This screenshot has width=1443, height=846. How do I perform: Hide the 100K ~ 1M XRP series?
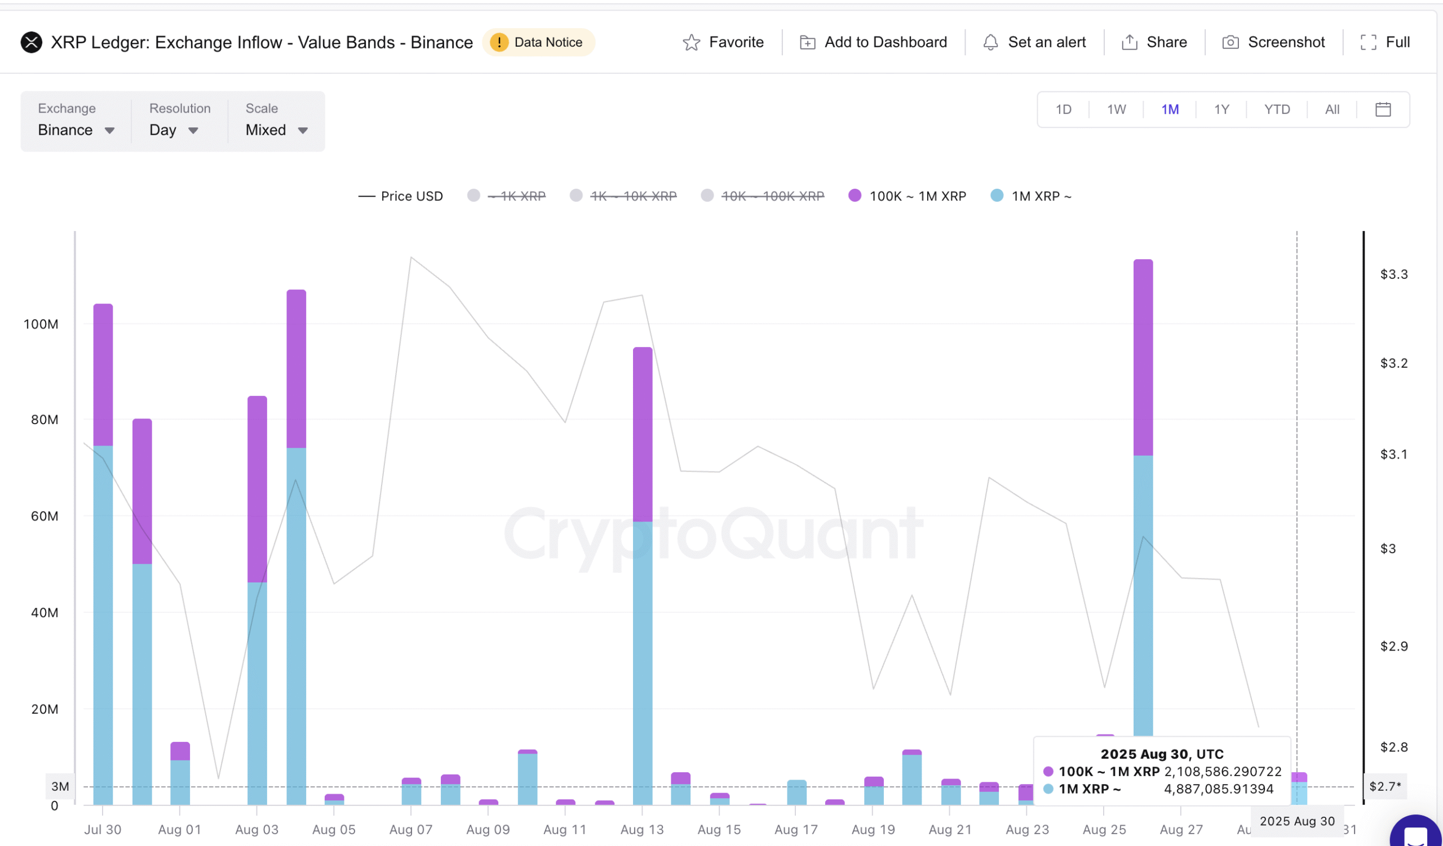(906, 195)
